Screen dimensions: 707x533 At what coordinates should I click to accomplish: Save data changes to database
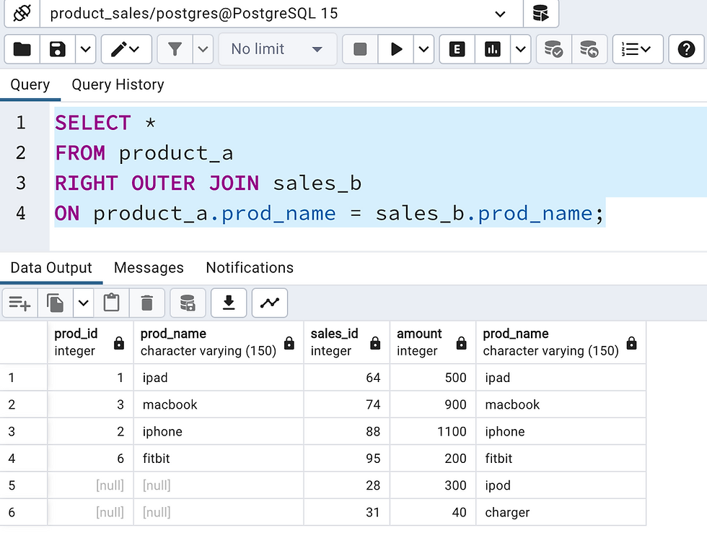(x=188, y=303)
